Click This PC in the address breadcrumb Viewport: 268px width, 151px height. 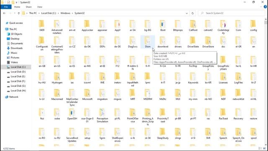pyautogui.click(x=33, y=13)
